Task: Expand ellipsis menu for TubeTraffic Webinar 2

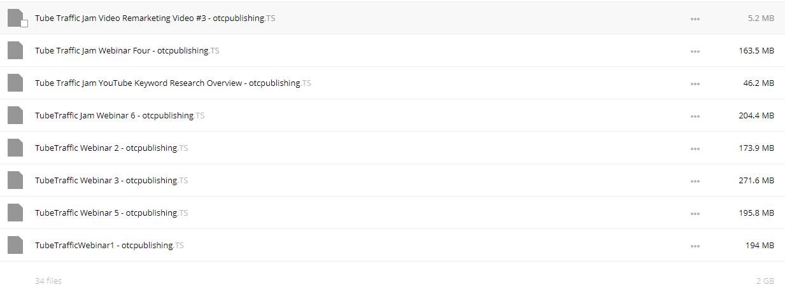Action: click(695, 149)
